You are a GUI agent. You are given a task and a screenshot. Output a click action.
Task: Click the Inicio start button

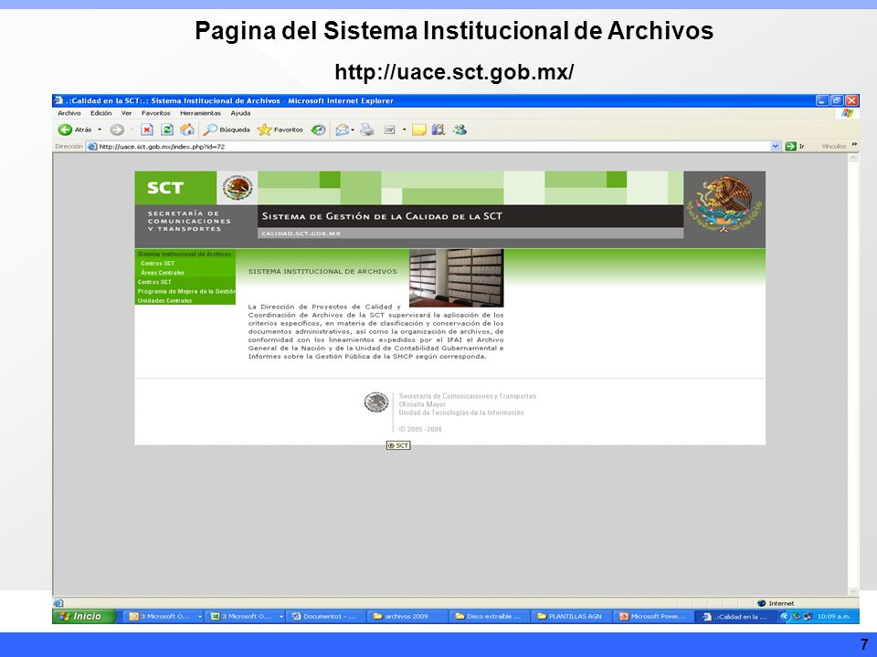pyautogui.click(x=84, y=616)
